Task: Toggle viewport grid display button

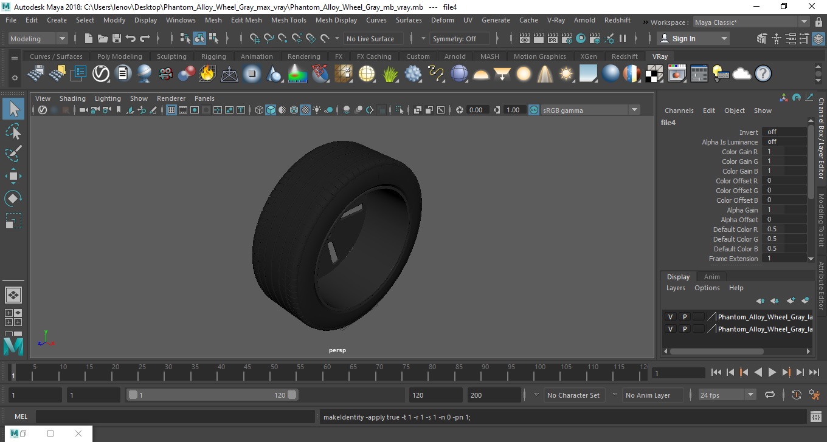Action: click(x=171, y=110)
